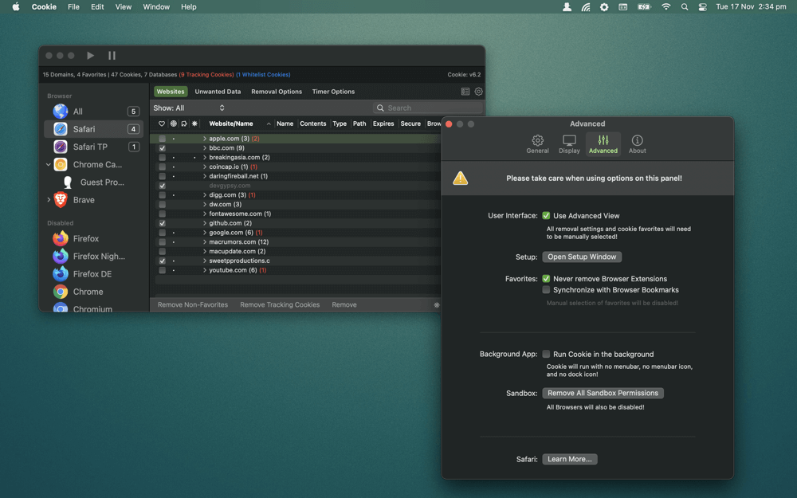Open the Display preferences pane
The width and height of the screenshot is (797, 498).
pyautogui.click(x=569, y=144)
